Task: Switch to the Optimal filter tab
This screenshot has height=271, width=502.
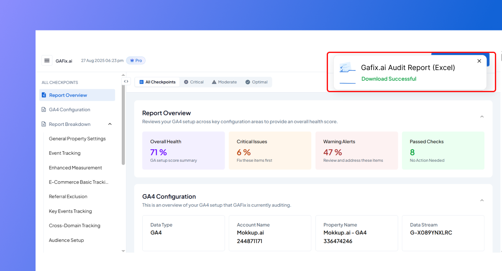Action: point(256,82)
